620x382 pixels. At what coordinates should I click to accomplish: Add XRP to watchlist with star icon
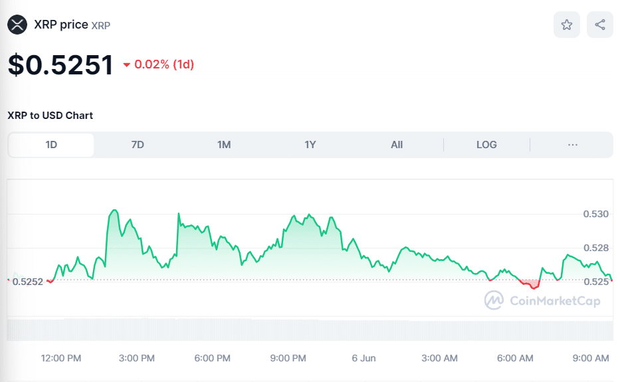pyautogui.click(x=566, y=25)
